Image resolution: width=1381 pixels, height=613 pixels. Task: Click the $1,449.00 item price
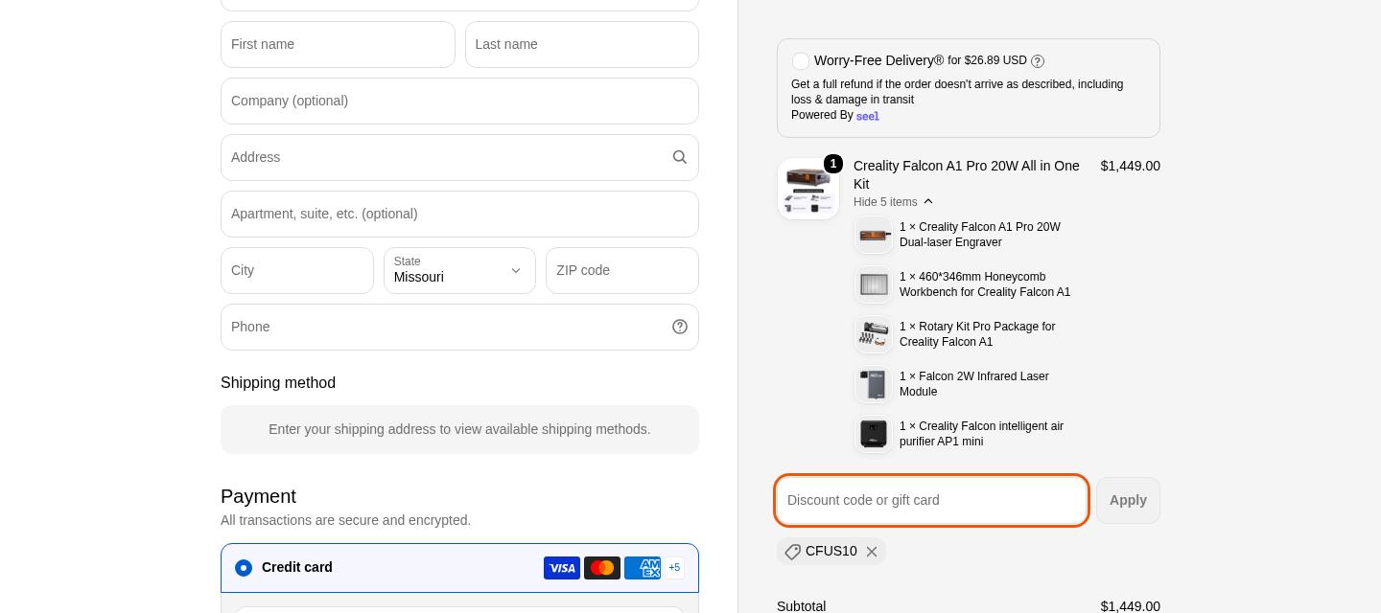point(1131,166)
